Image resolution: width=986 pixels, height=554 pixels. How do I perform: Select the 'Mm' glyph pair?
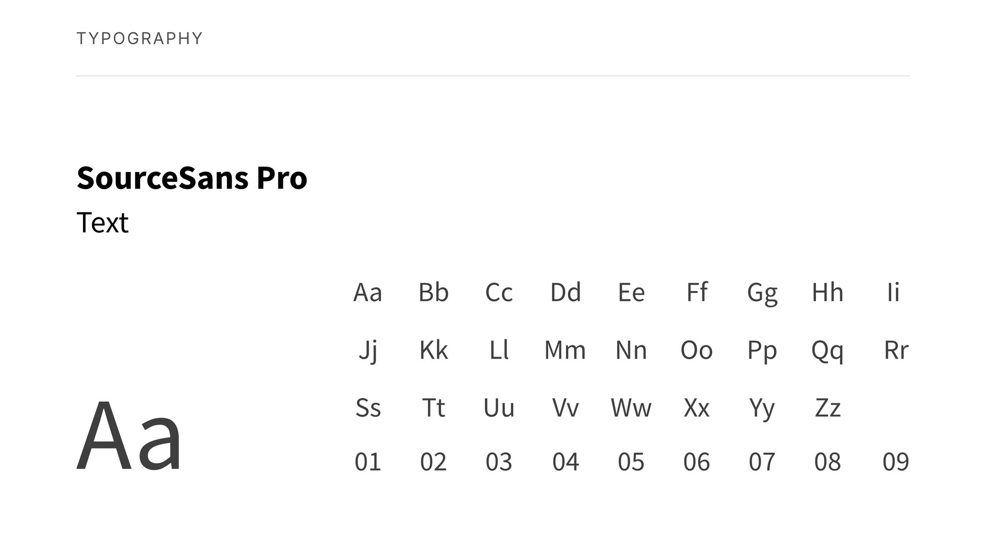pos(565,350)
